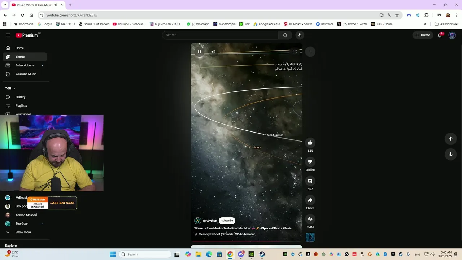Image resolution: width=462 pixels, height=260 pixels.
Task: Open the Create button
Action: [422, 35]
